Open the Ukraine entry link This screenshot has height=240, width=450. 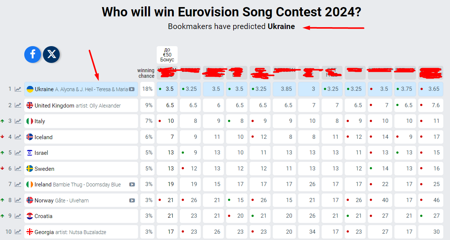pos(44,89)
